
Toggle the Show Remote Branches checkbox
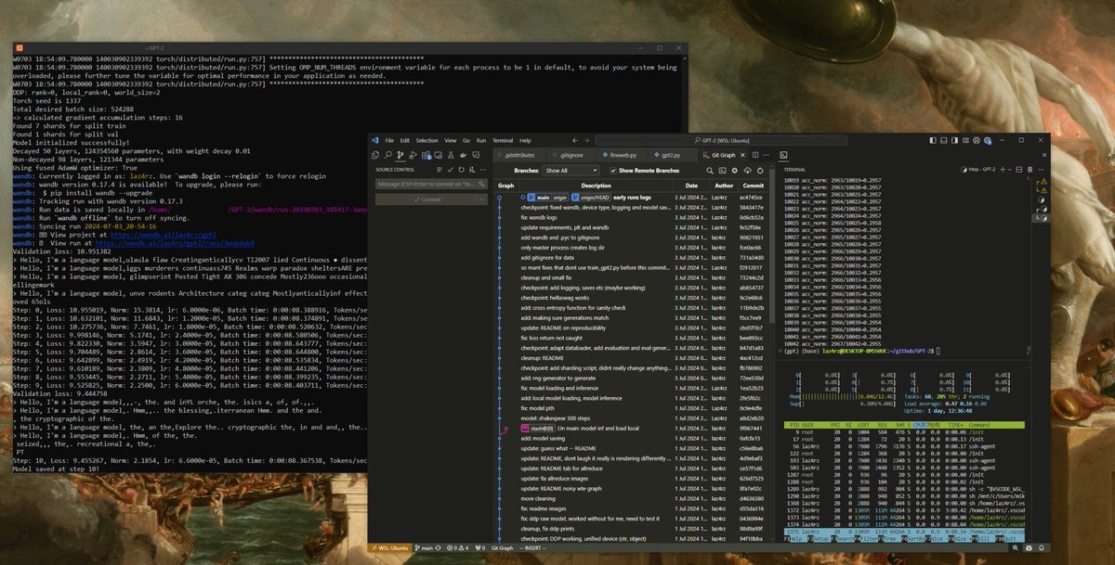point(612,171)
